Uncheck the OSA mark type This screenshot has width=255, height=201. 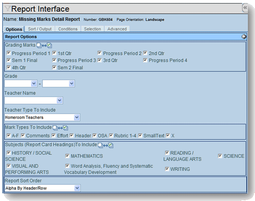[94, 135]
